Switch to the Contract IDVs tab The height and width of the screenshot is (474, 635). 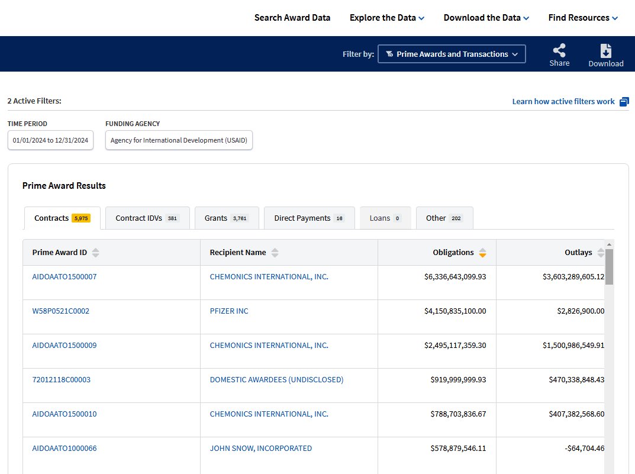[x=147, y=218]
